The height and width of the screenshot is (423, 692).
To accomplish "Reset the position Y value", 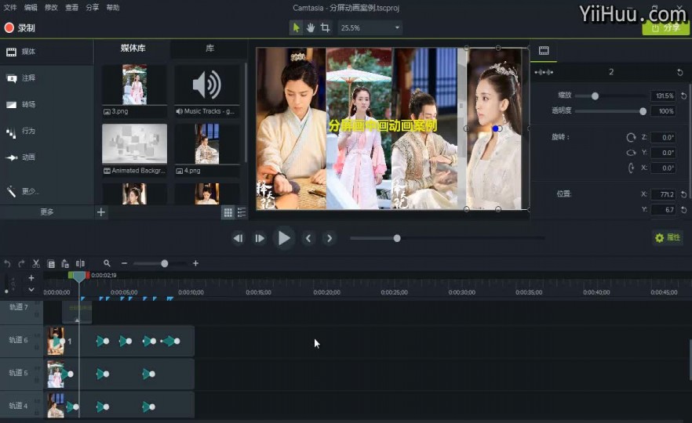I will coord(683,210).
